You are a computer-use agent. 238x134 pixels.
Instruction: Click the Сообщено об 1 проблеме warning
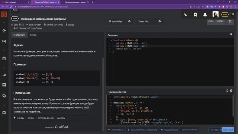[x=28, y=28]
